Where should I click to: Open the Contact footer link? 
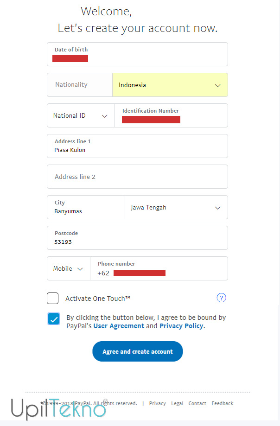coord(197,403)
